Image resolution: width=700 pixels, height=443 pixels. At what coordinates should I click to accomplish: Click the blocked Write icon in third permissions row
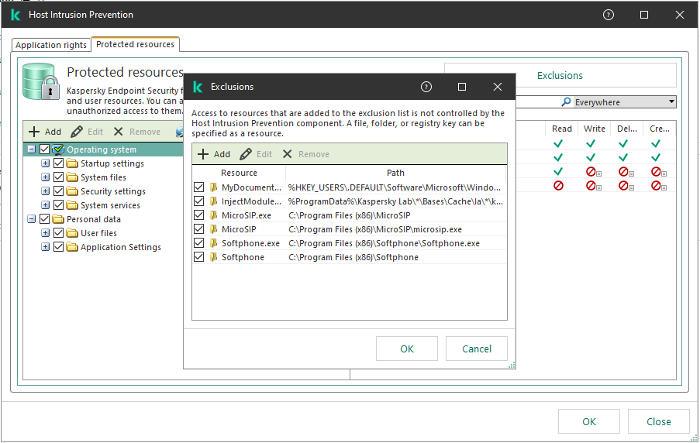tap(591, 172)
